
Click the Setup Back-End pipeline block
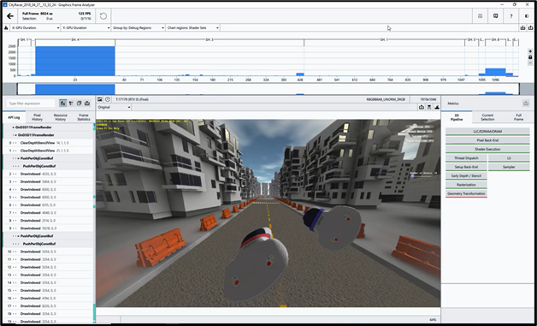pos(466,167)
